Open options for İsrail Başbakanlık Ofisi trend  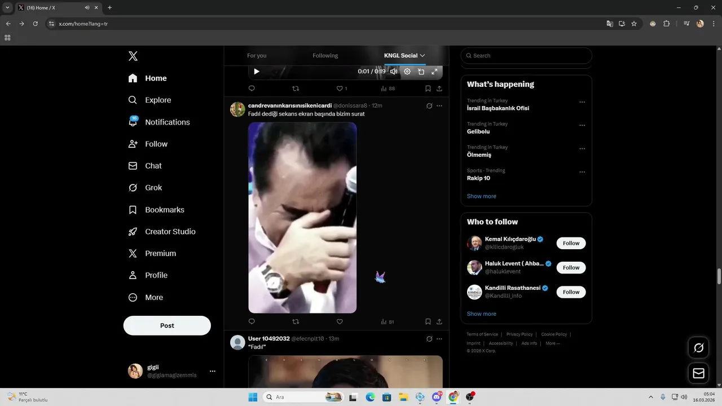coord(582,102)
